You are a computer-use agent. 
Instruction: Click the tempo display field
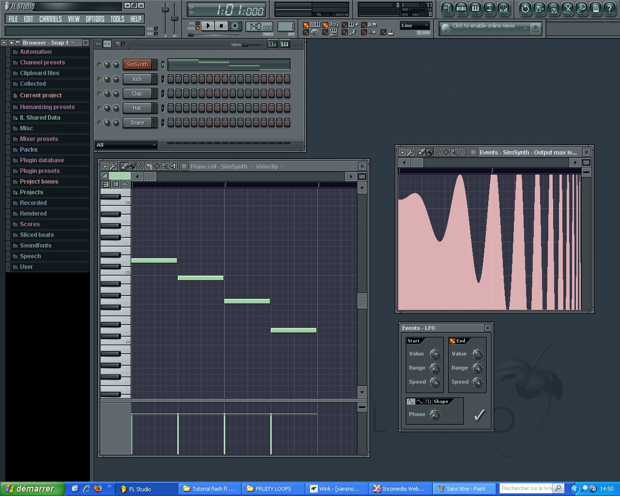coord(260,27)
